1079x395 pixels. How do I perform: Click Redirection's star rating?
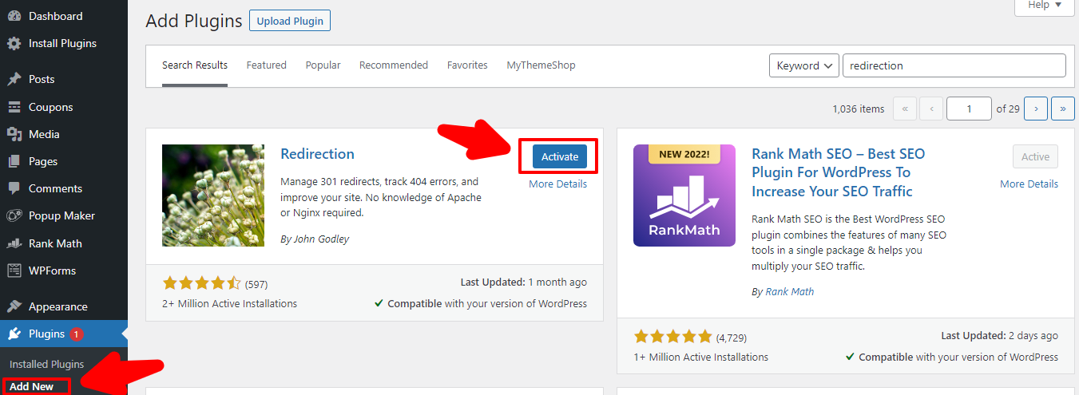pyautogui.click(x=201, y=283)
